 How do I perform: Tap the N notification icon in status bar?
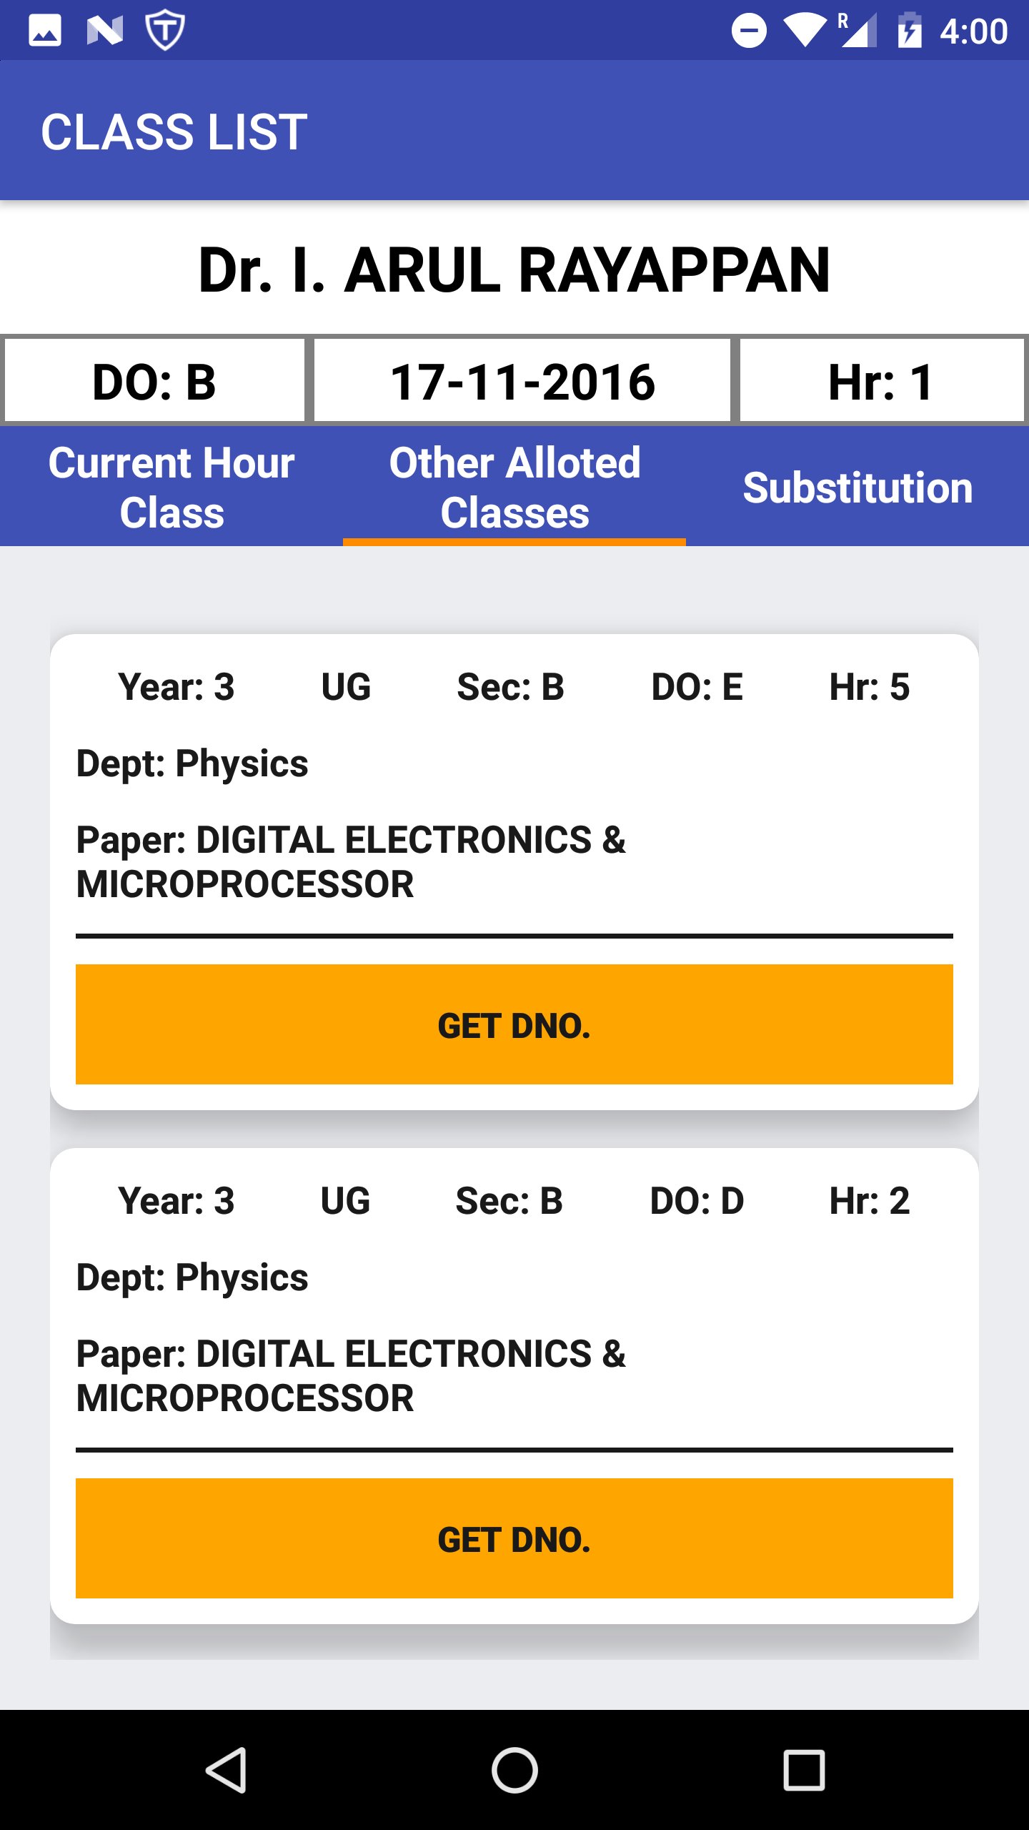[105, 31]
